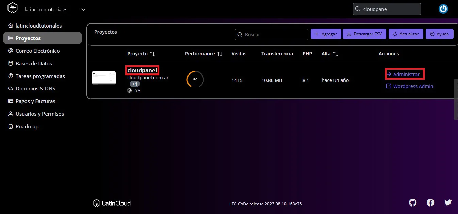The width and height of the screenshot is (458, 214).
Task: Click the Performance score gauge showing 50
Action: click(x=195, y=80)
